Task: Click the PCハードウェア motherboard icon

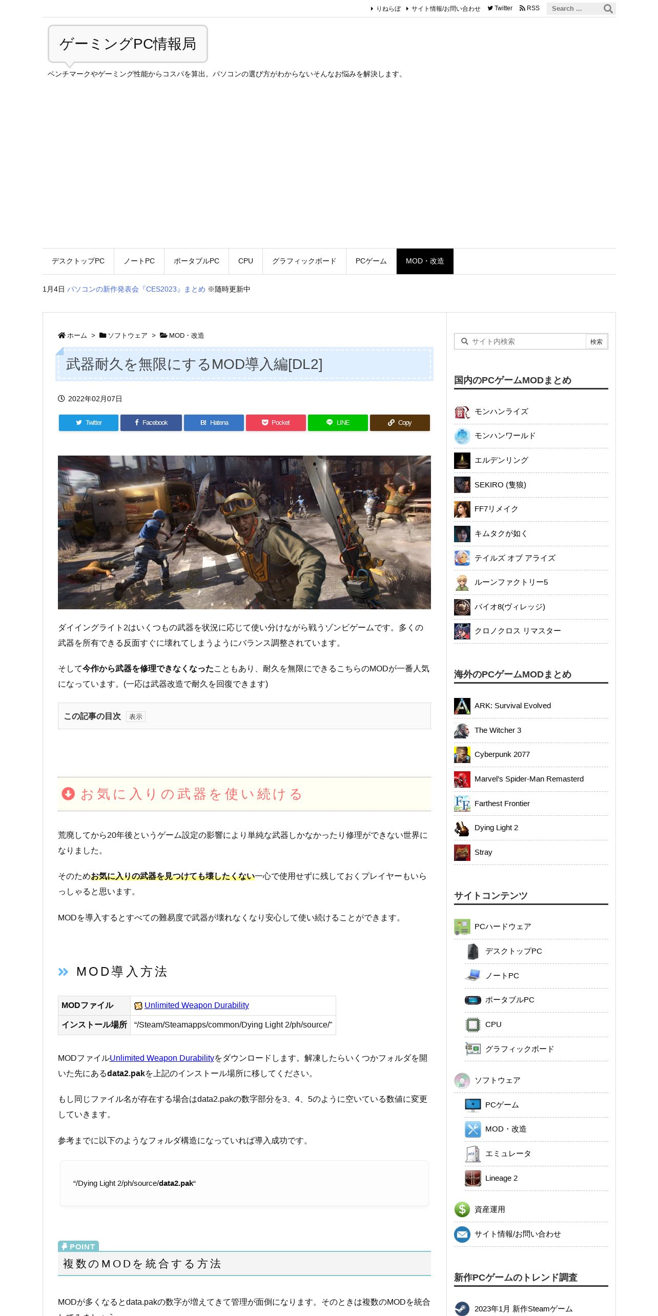Action: [462, 927]
